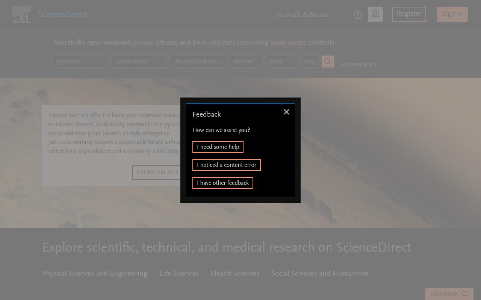Select "I noticed a content error"
The height and width of the screenshot is (300, 481).
click(x=227, y=165)
